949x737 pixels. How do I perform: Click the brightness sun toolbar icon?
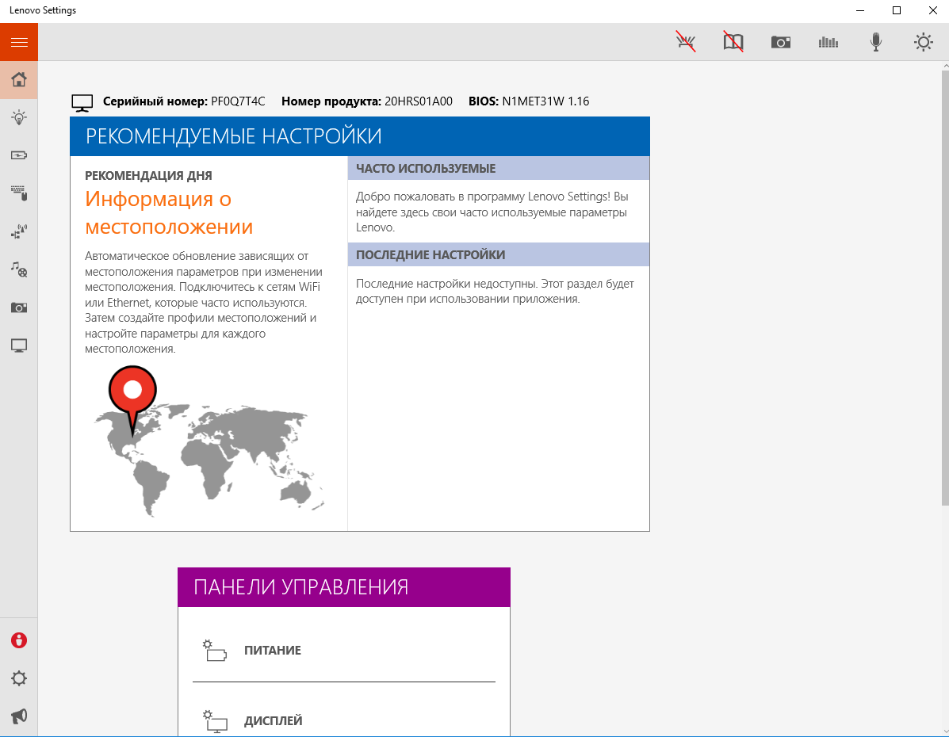click(x=923, y=42)
